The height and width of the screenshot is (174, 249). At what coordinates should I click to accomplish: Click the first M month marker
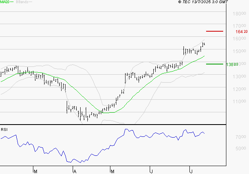[x=35, y=171]
